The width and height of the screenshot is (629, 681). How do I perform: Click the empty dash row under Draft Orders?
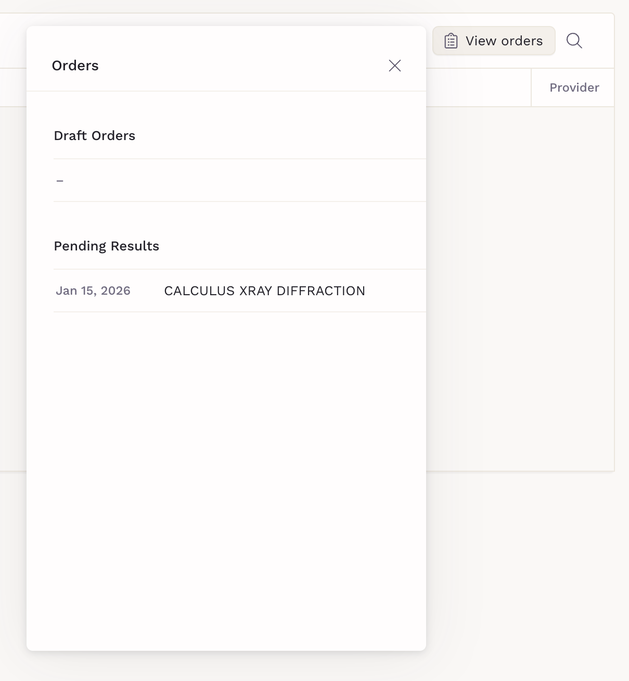coord(60,181)
